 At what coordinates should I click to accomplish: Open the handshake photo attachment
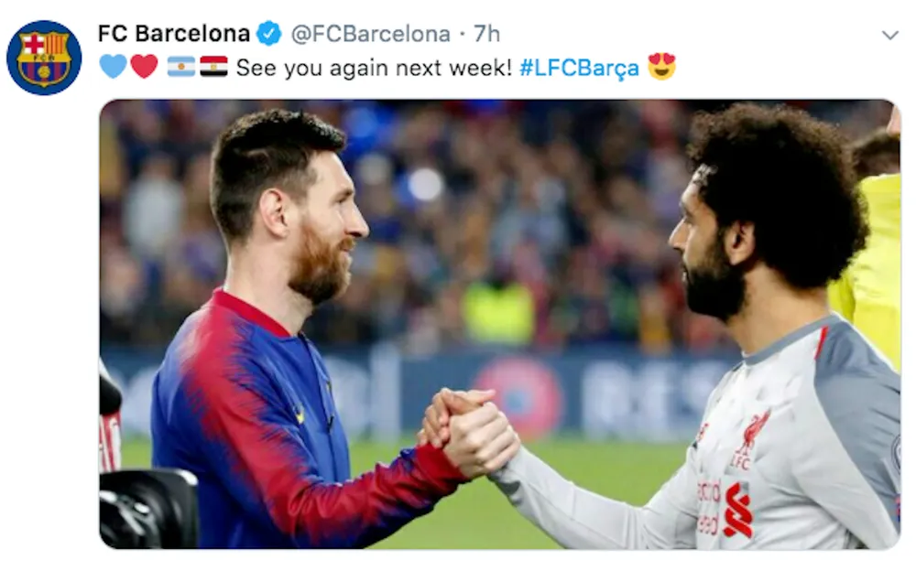(x=499, y=325)
